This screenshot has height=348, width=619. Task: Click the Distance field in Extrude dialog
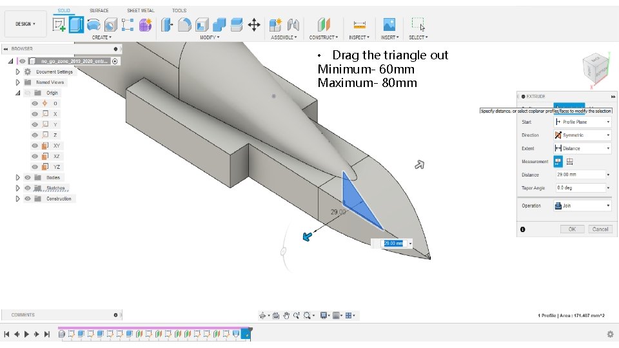(580, 175)
